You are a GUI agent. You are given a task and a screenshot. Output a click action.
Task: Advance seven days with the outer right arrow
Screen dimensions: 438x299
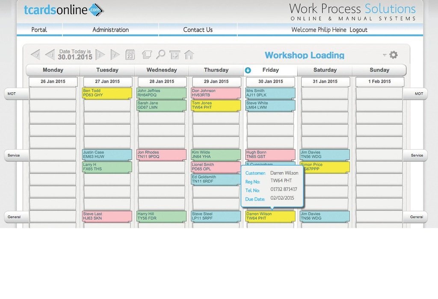pyautogui.click(x=115, y=55)
